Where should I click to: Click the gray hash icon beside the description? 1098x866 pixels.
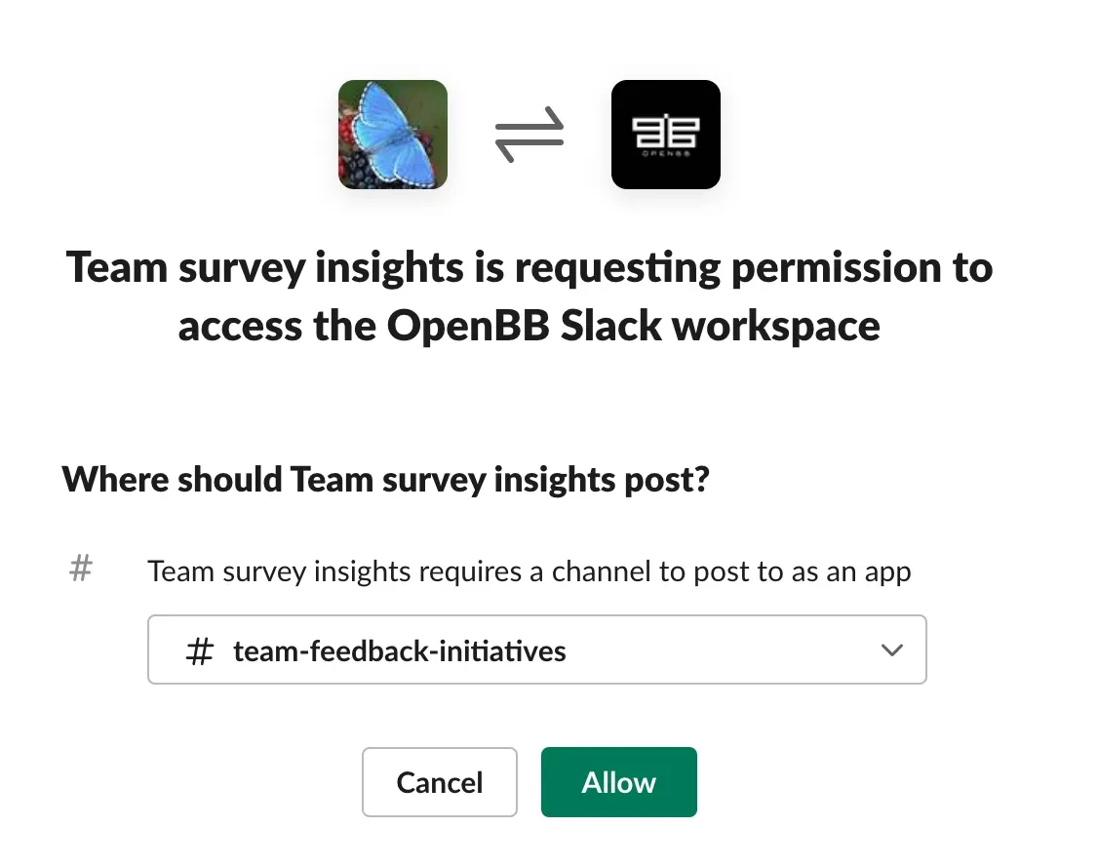[81, 568]
